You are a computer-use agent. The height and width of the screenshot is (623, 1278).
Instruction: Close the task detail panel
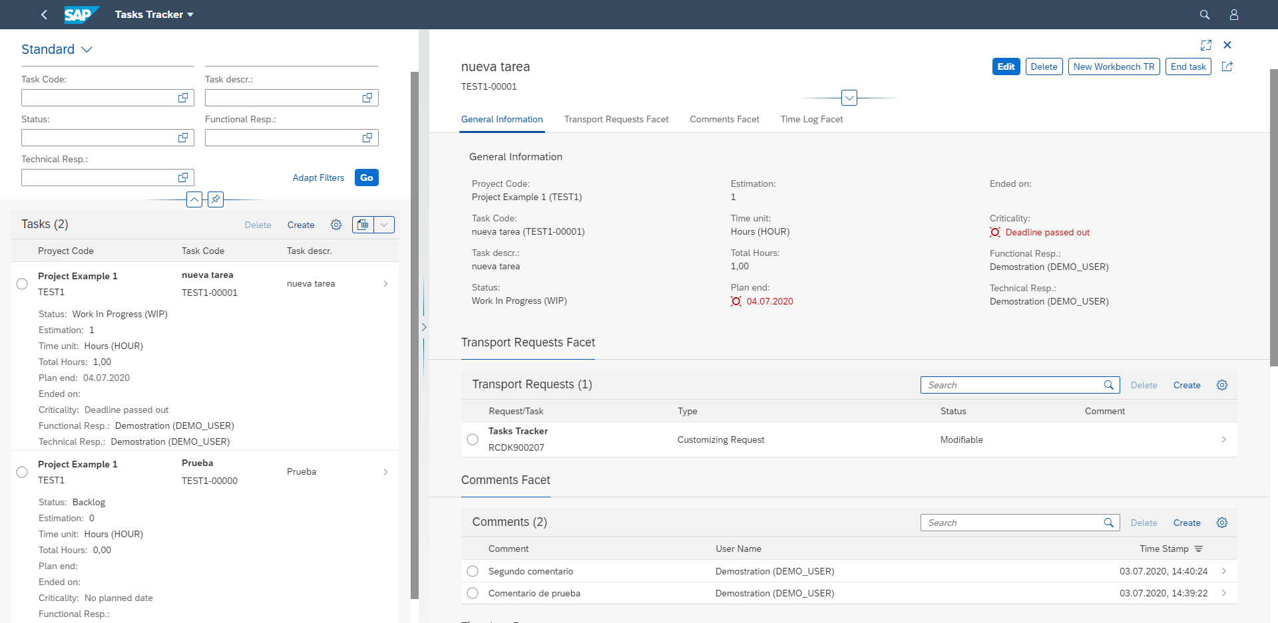[x=1227, y=45]
